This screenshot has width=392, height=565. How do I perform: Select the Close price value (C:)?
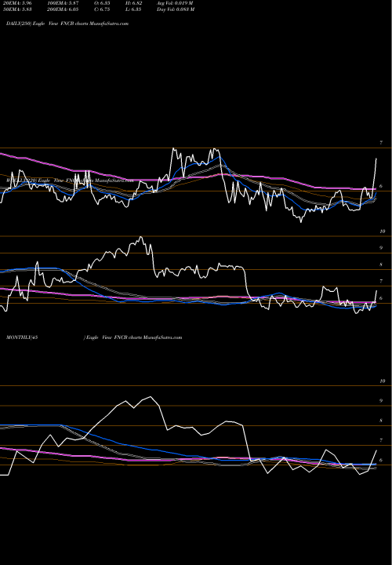pyautogui.click(x=101, y=9)
